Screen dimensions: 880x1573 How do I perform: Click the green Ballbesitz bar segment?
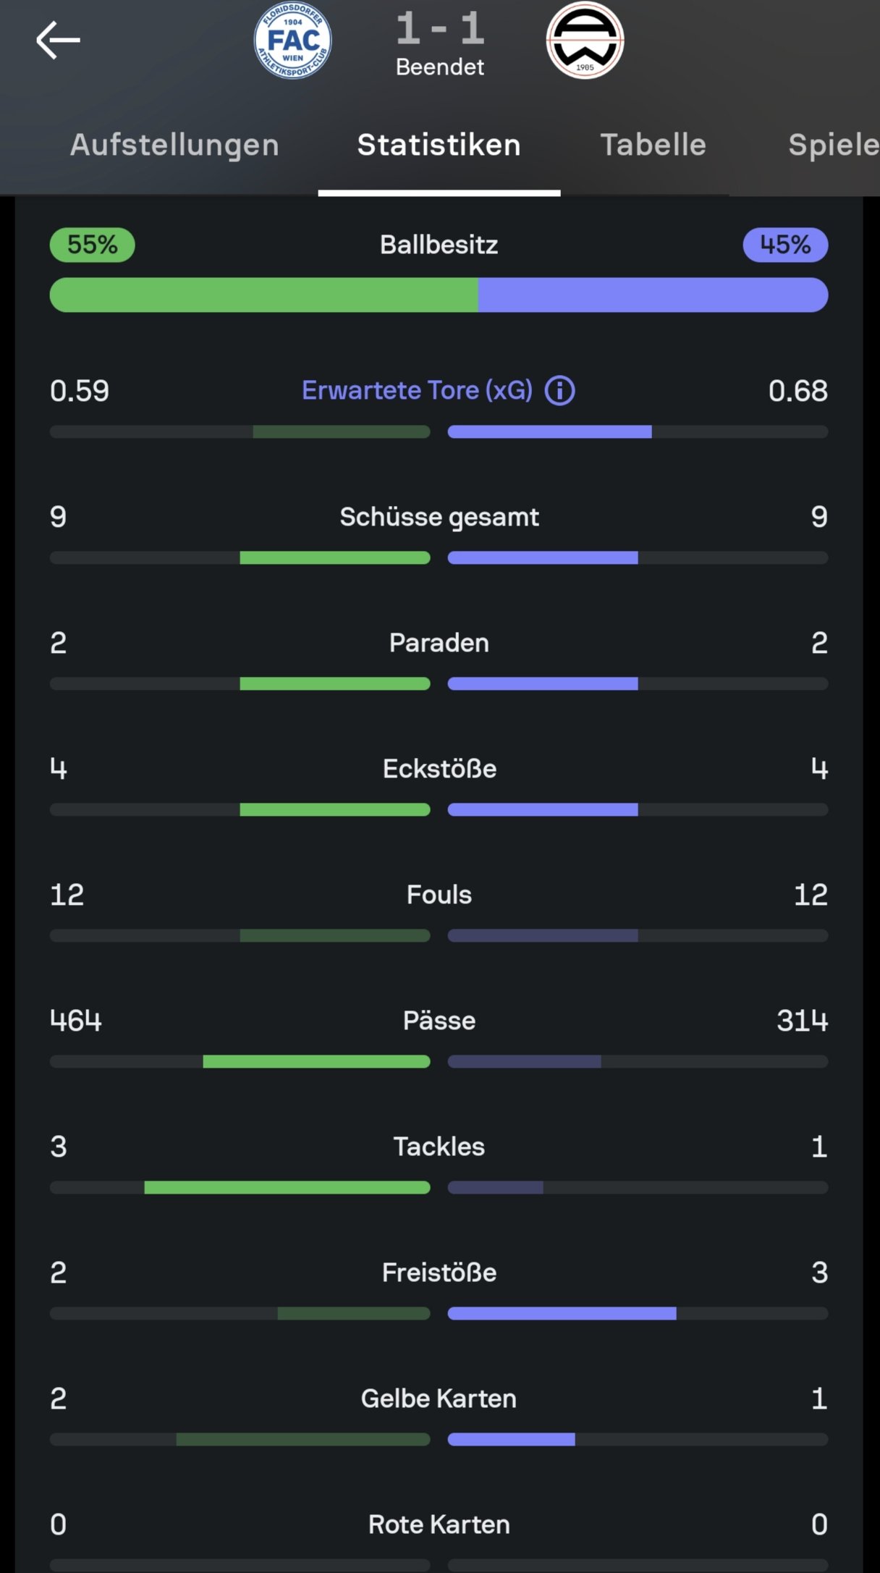coord(263,295)
